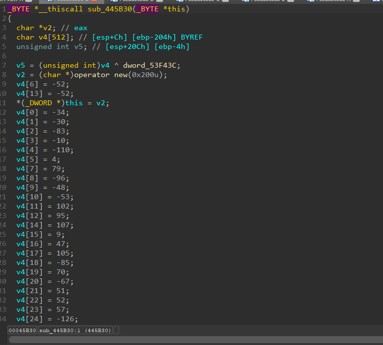Click the v4[3] = -10 line

[43, 140]
